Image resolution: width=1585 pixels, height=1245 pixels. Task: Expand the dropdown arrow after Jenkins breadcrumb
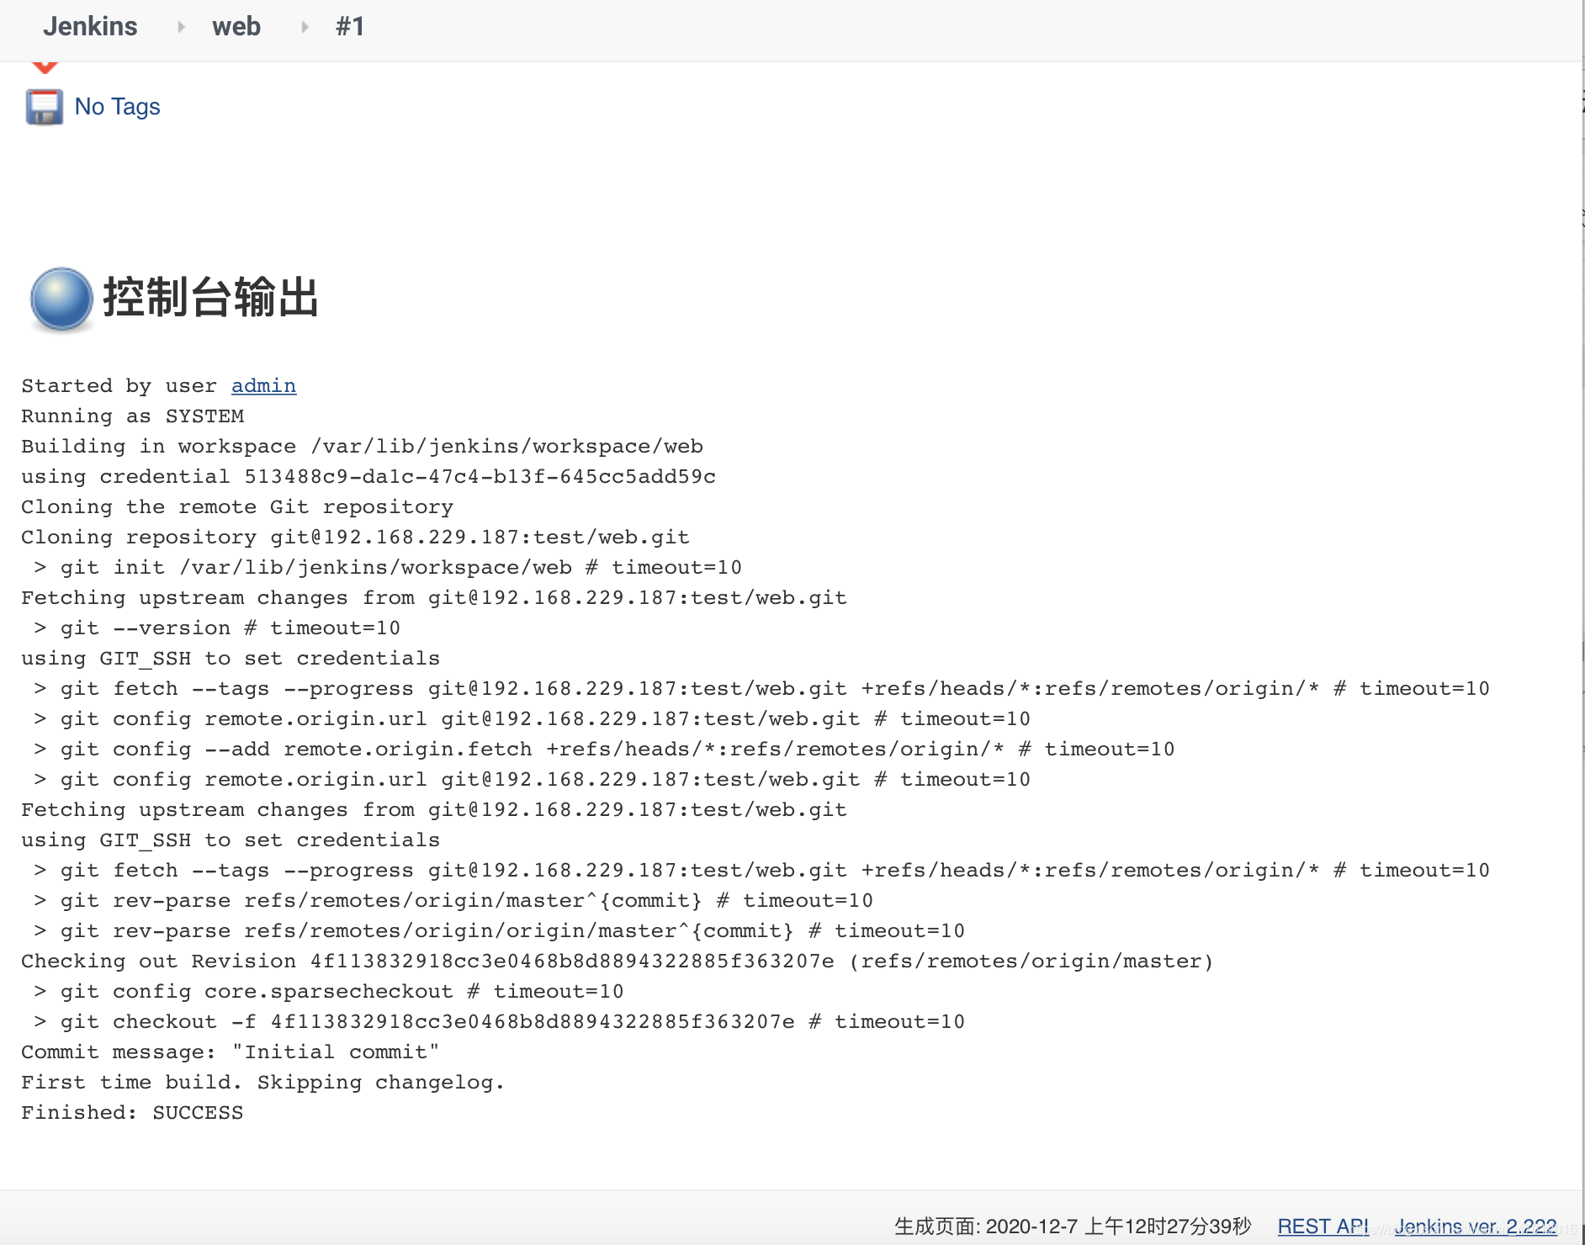point(181,27)
